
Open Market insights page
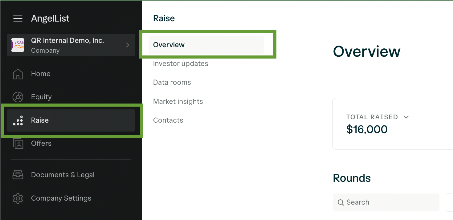click(x=178, y=102)
